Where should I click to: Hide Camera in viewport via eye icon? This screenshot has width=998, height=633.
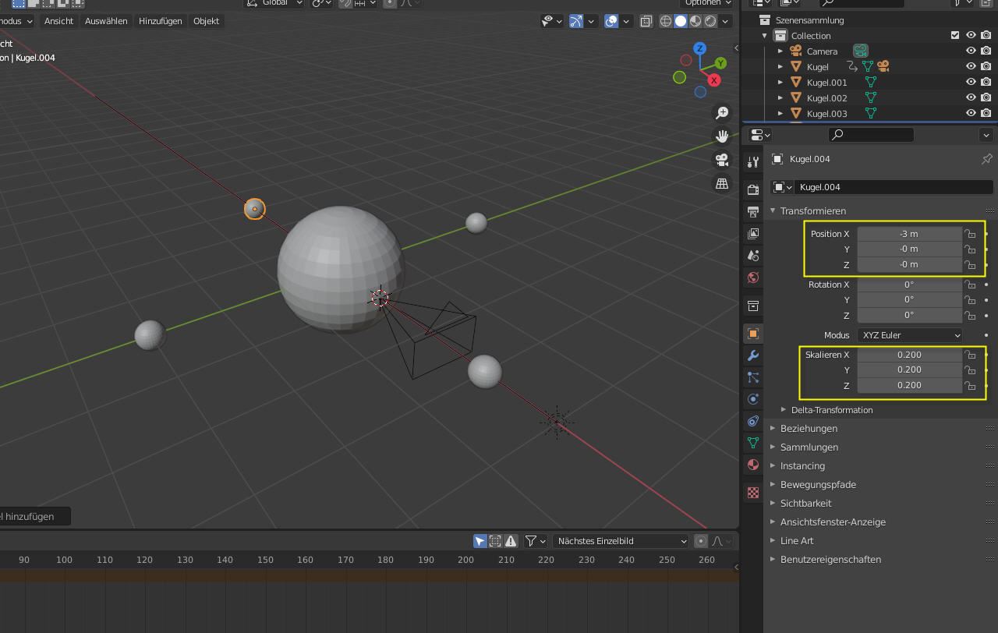[971, 51]
